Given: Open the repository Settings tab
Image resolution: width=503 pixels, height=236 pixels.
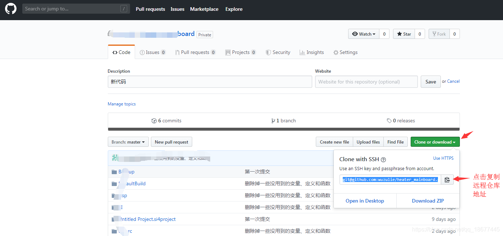Looking at the screenshot, I should [x=345, y=52].
